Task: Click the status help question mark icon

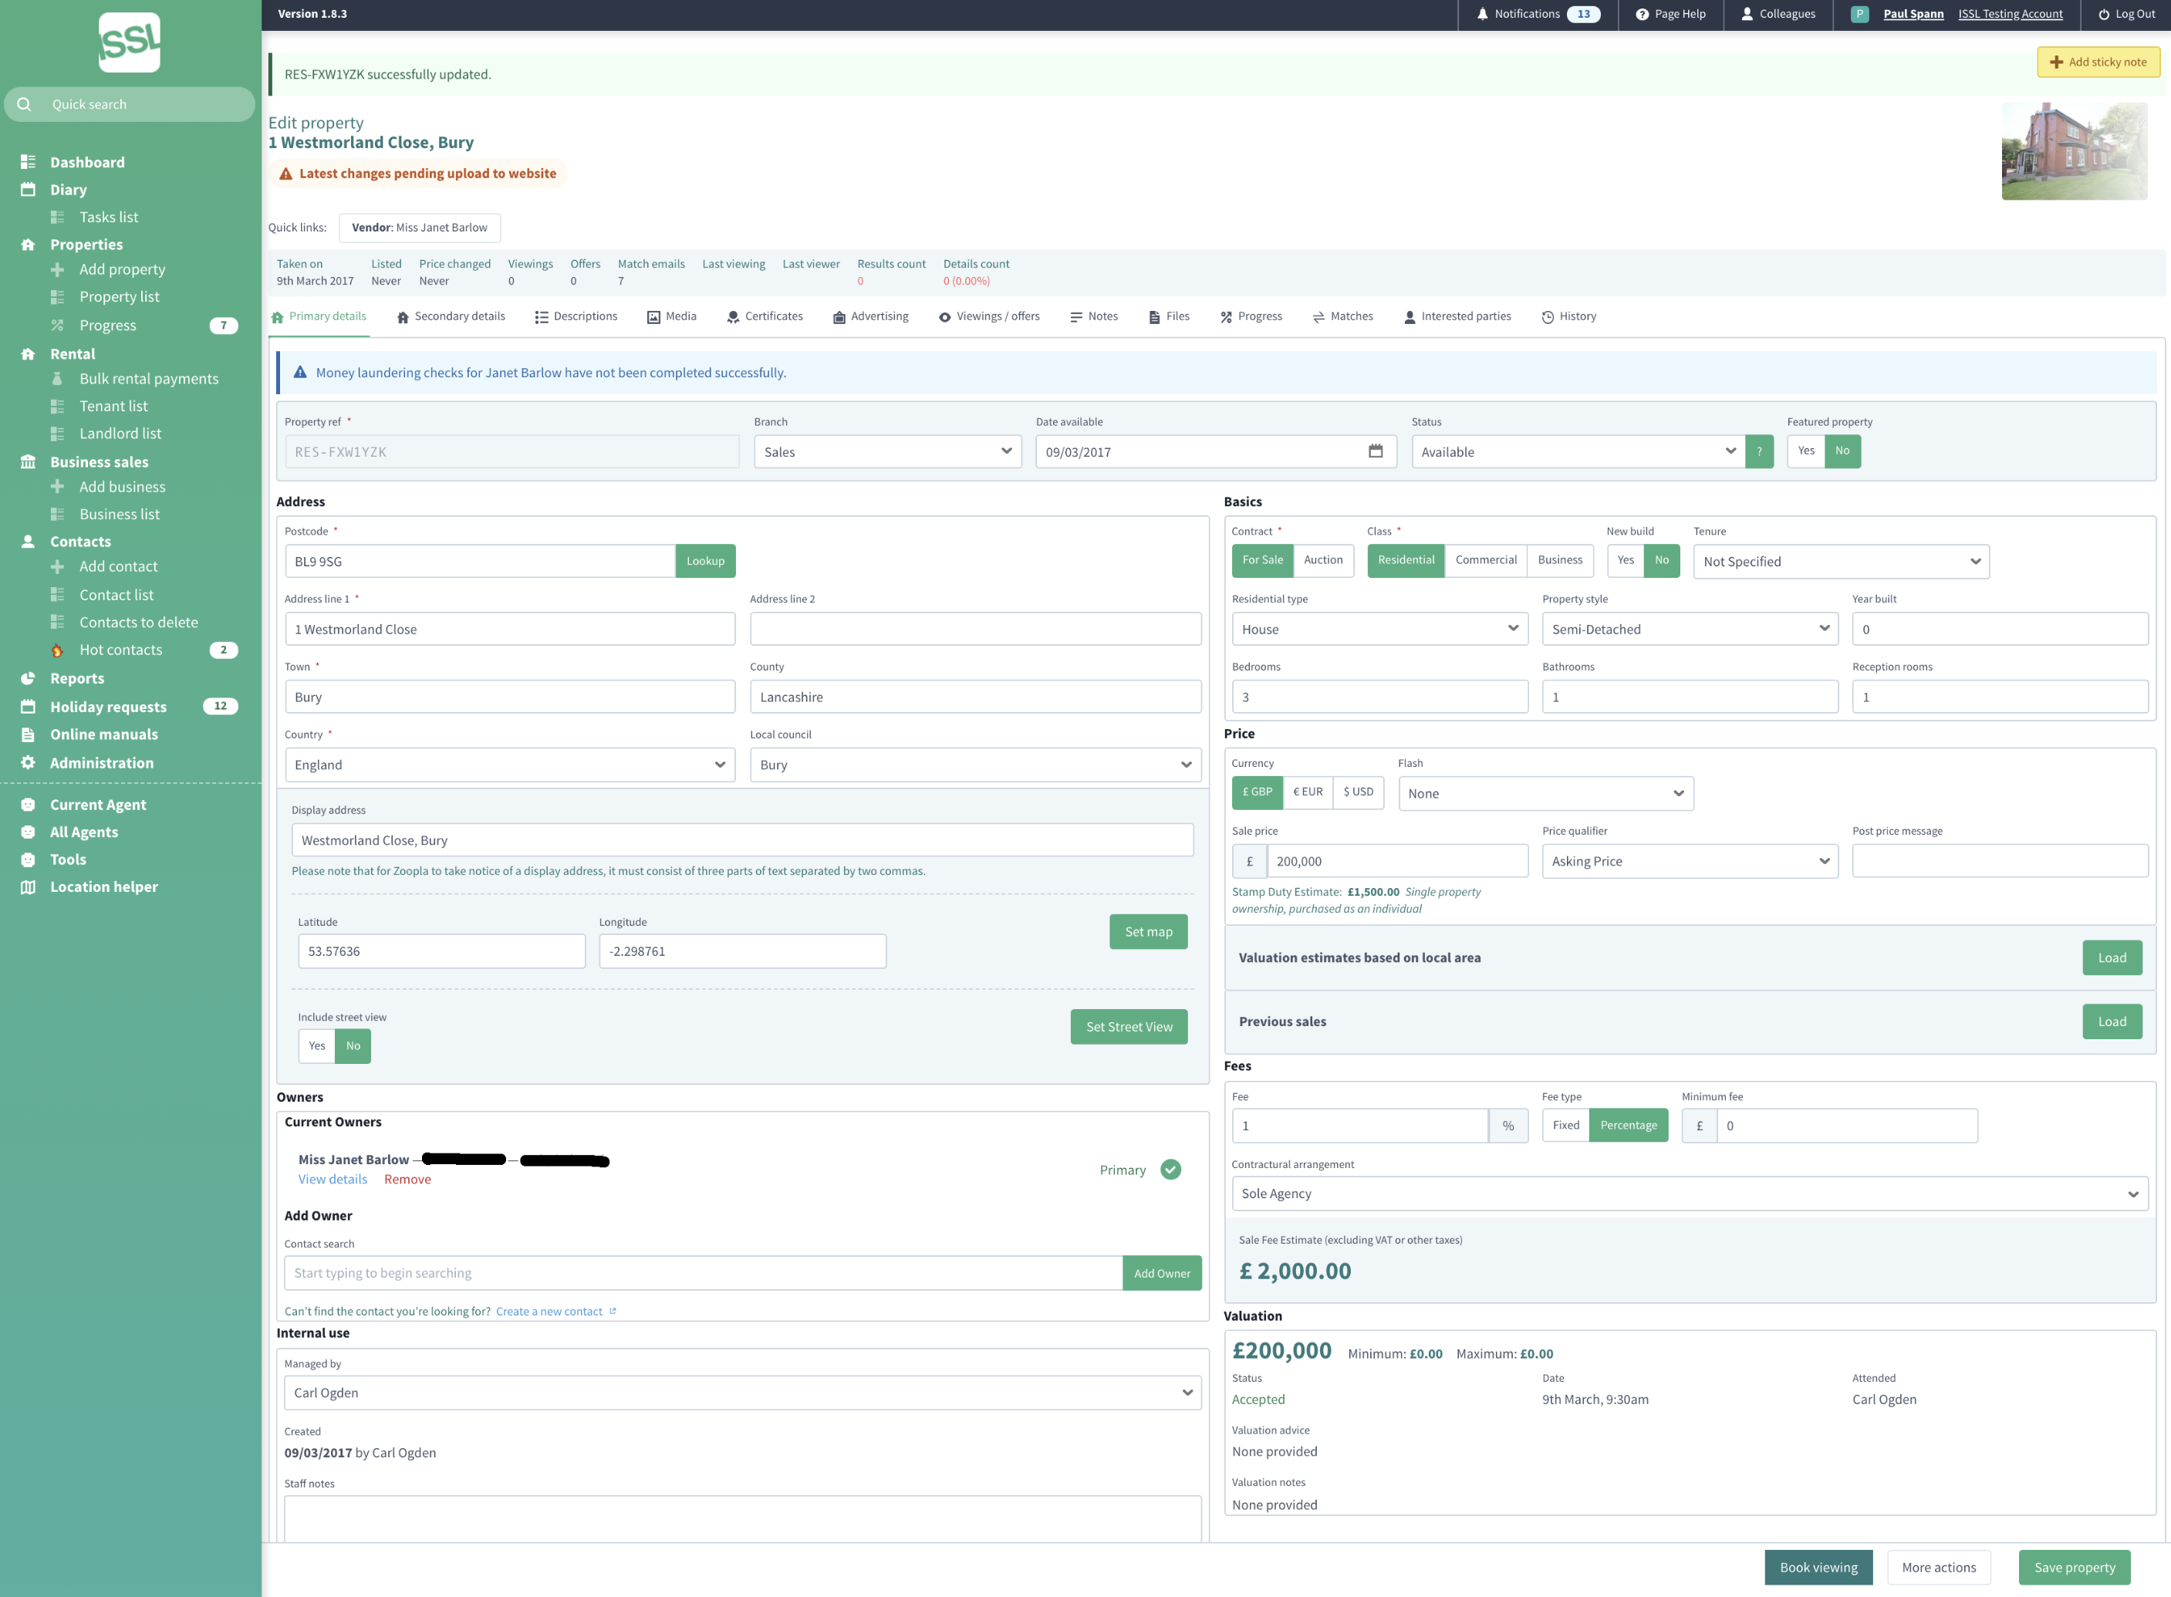Action: (x=1759, y=451)
